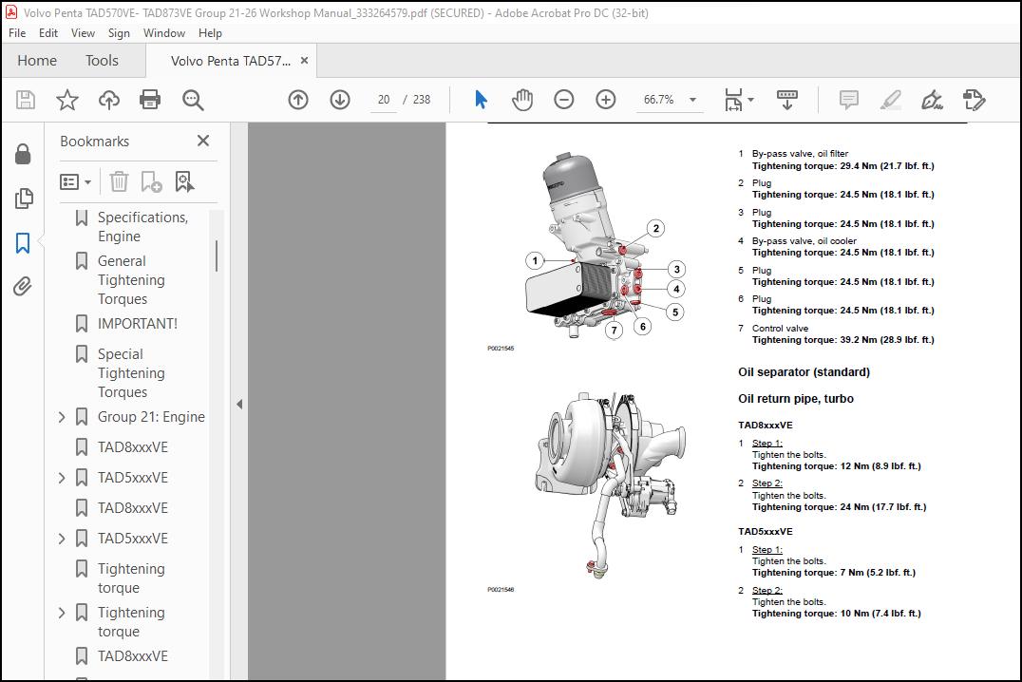The height and width of the screenshot is (682, 1022).
Task: Open the File menu
Action: point(17,33)
